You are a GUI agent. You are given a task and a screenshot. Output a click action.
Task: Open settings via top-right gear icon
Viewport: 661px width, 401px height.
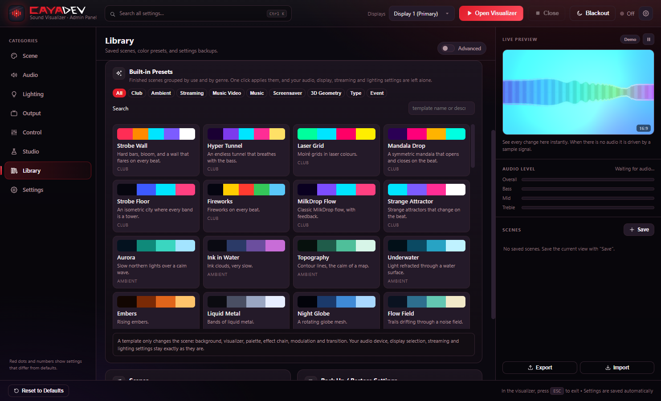click(646, 13)
